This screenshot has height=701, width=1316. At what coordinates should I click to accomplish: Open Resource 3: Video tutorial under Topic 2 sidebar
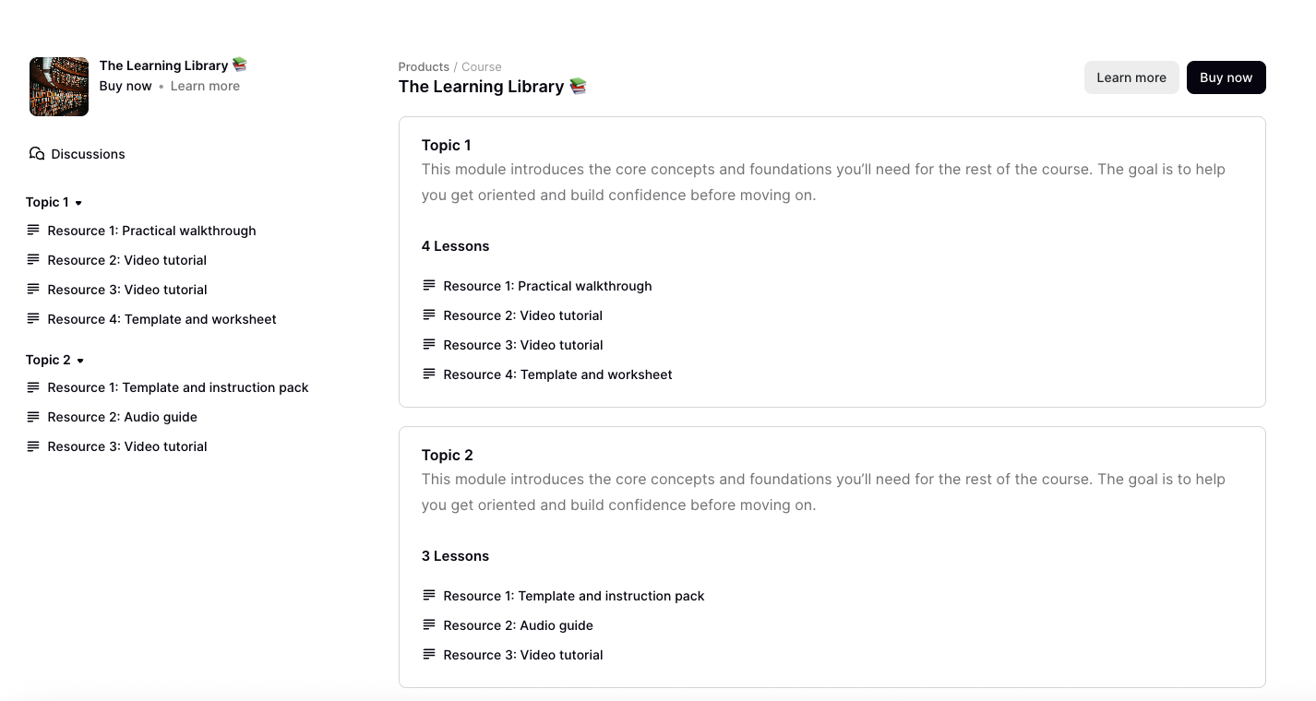coord(126,446)
